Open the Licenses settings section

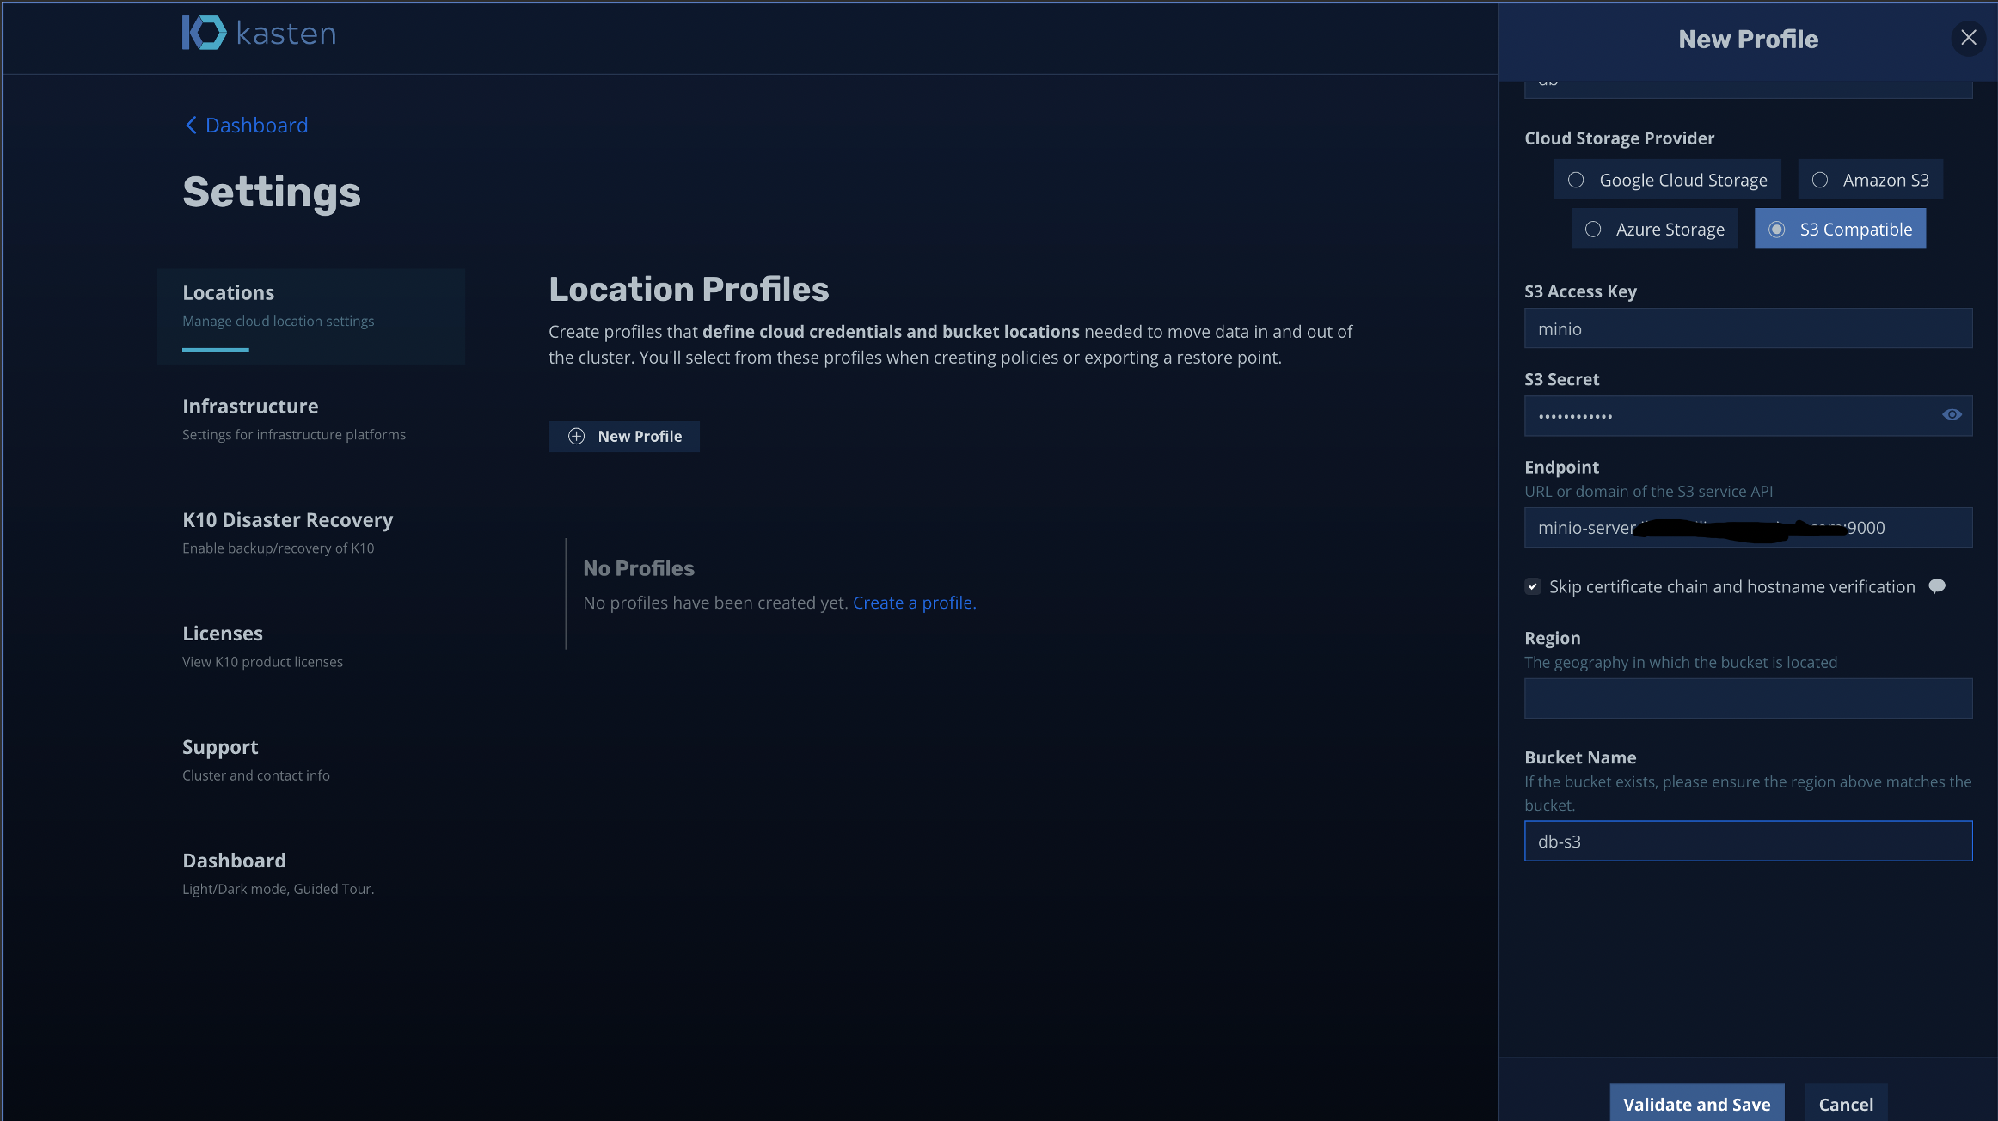click(223, 634)
